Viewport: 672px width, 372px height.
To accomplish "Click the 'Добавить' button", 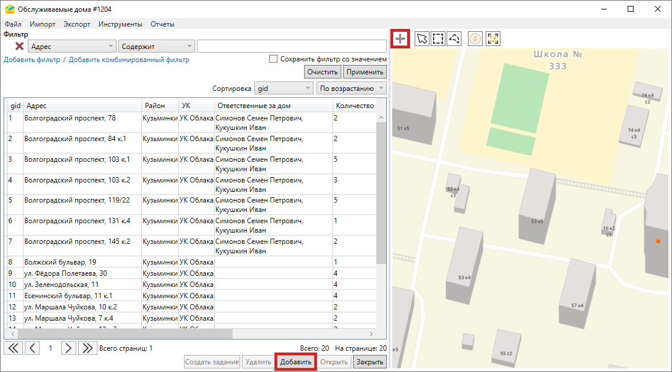I will pyautogui.click(x=296, y=362).
